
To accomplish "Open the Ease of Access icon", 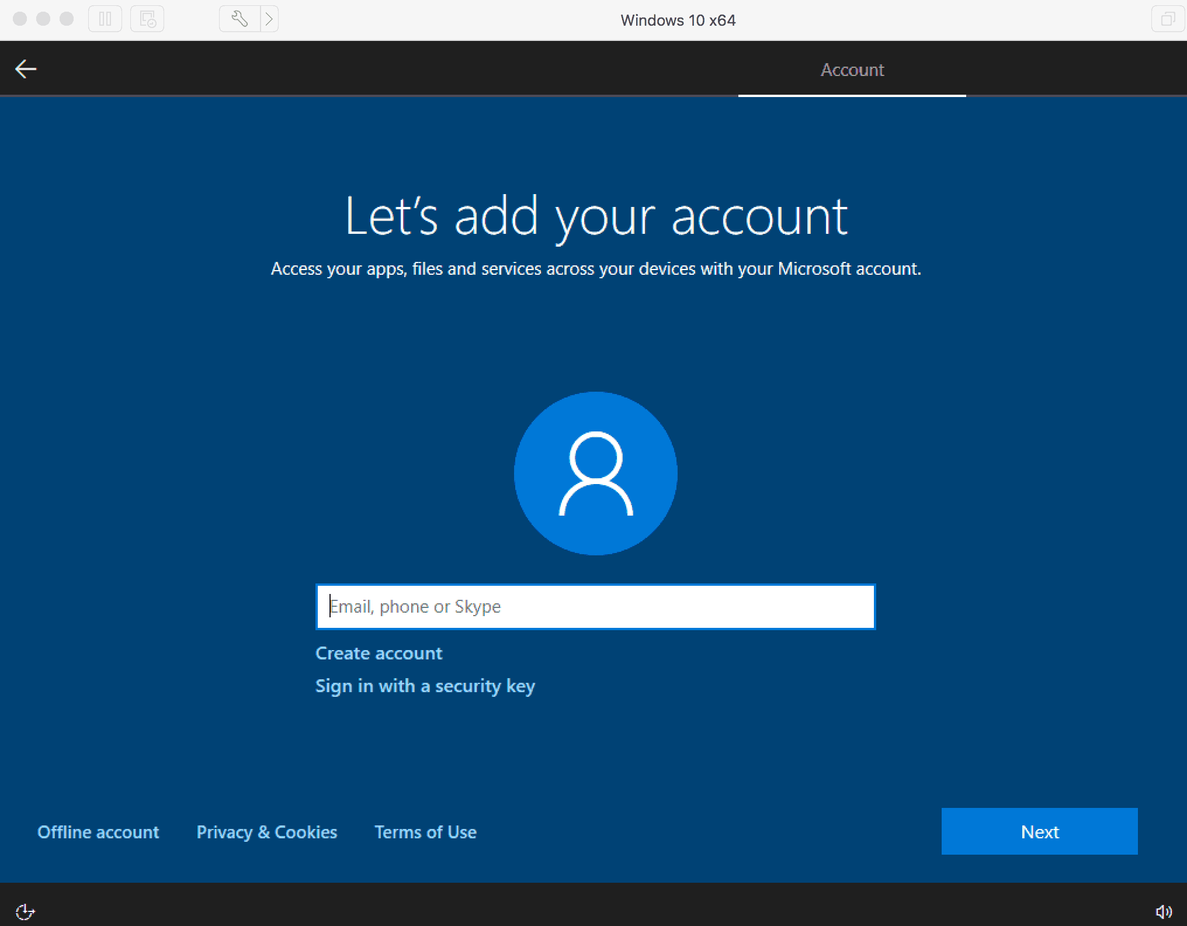I will point(25,911).
